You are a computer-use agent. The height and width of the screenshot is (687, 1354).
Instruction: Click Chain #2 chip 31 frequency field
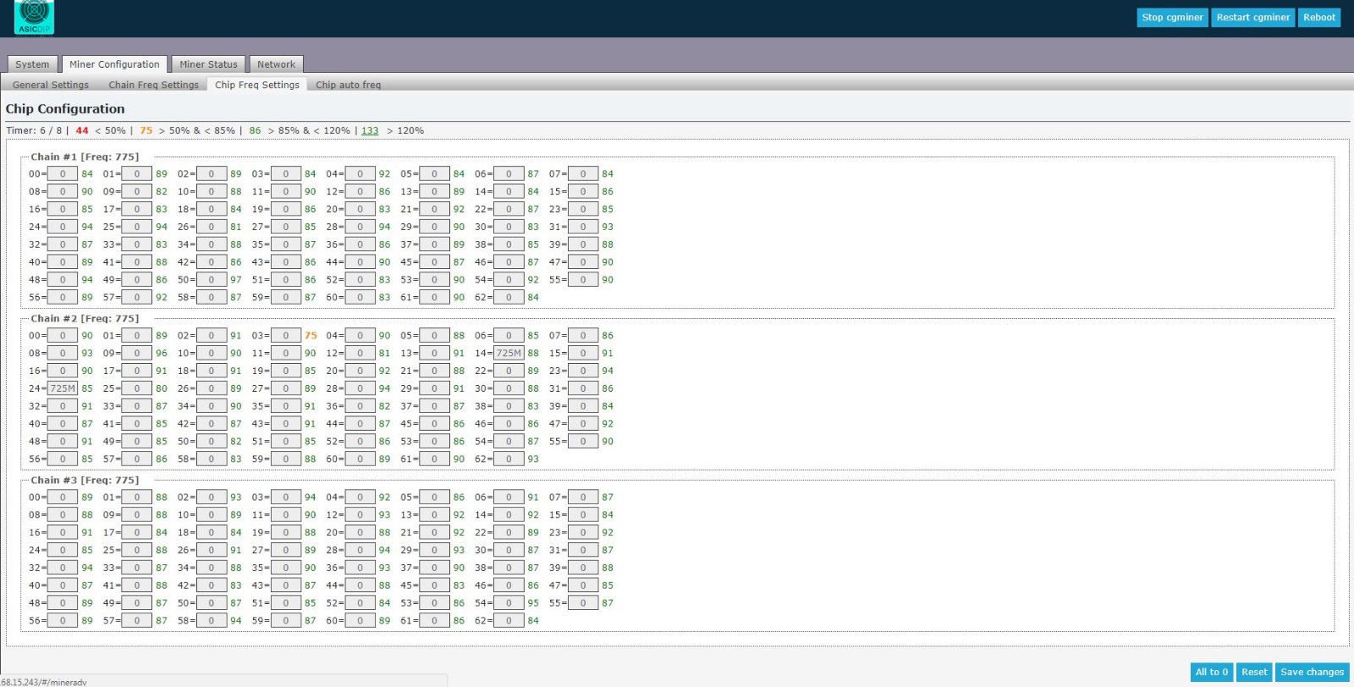(583, 388)
